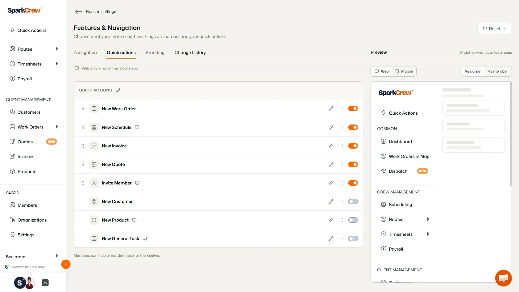Enable New General Task switch
The image size is (519, 292).
point(353,239)
